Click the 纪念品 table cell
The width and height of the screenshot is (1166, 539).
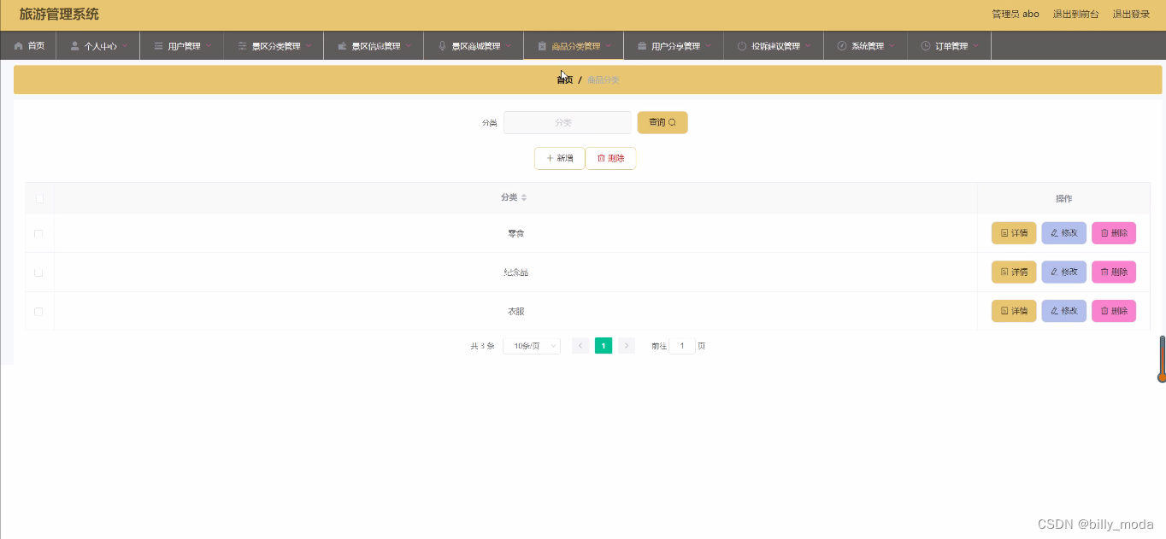pos(515,272)
